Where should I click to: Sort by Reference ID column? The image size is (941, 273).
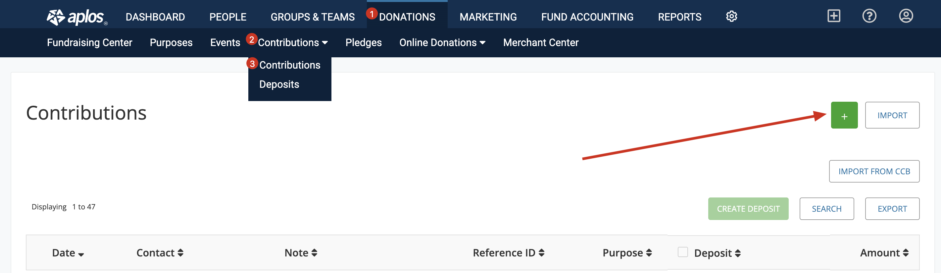[508, 253]
